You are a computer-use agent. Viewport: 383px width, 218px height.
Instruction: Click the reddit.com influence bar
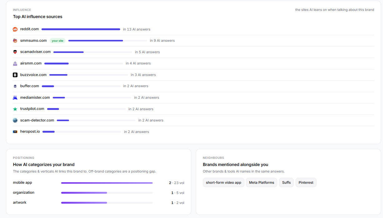81,29
